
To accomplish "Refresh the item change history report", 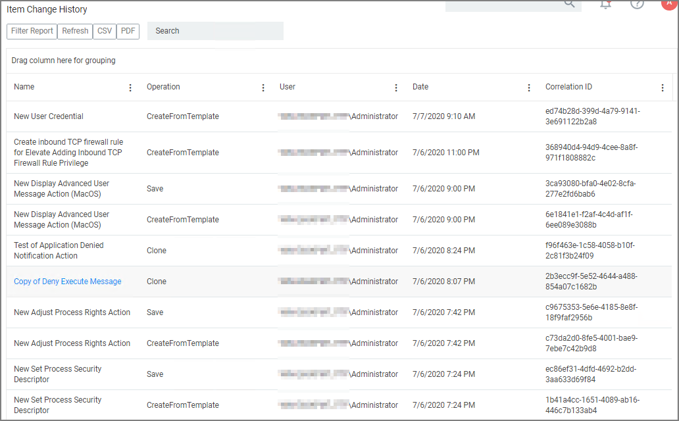I will pyautogui.click(x=76, y=31).
